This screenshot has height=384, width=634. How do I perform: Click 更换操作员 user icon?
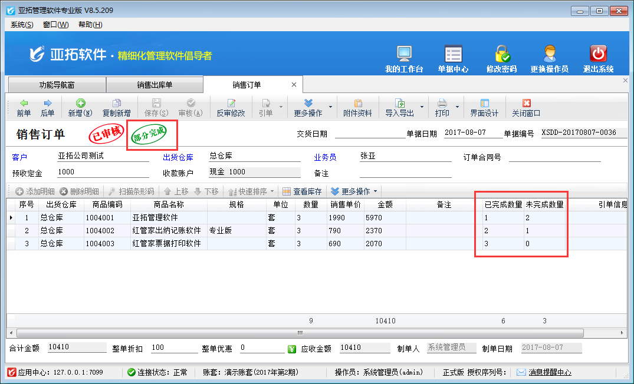tap(549, 59)
